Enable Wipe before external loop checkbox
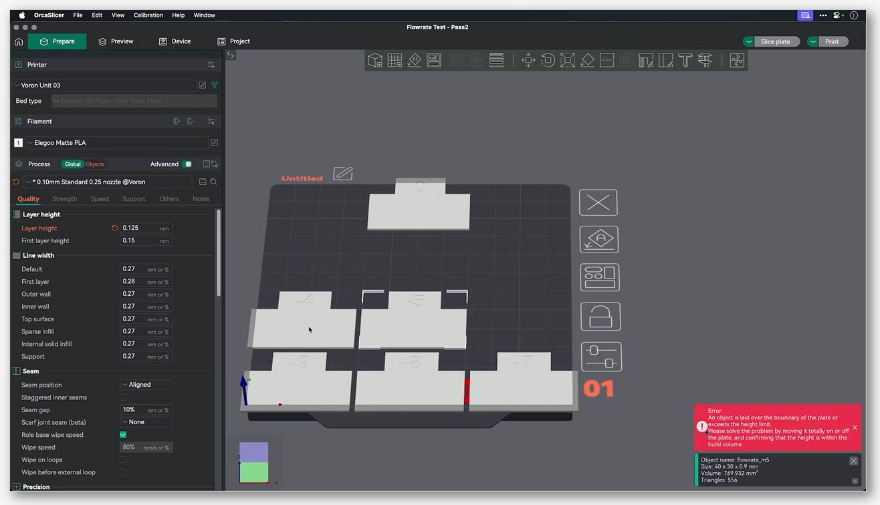 (x=123, y=472)
